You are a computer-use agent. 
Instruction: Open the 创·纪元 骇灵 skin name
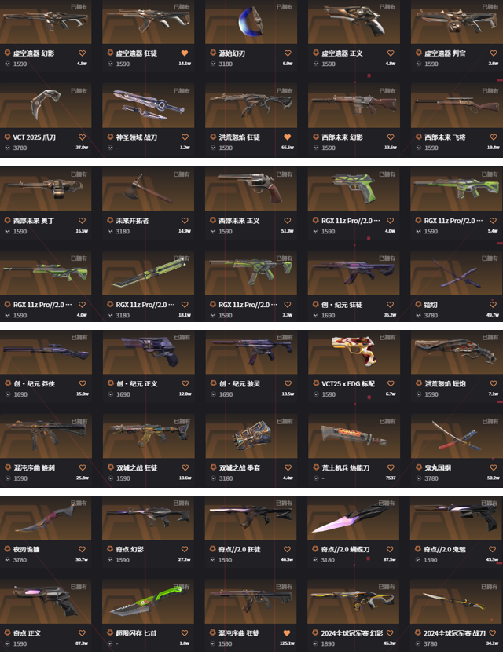240,384
